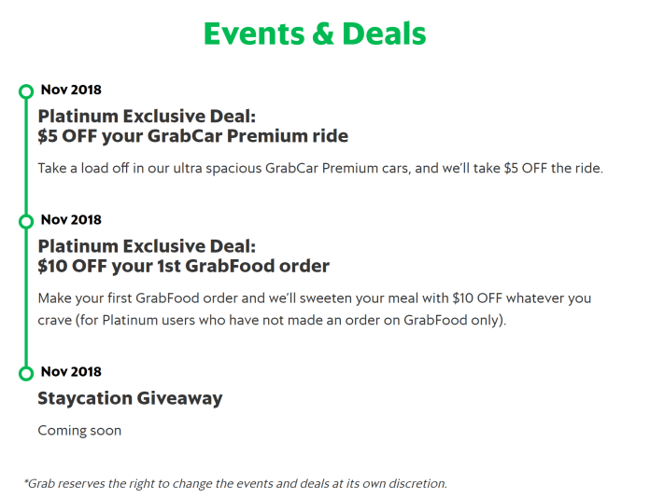Open the "$10 OFF your 1st GrabFood order" headline

coord(183,266)
